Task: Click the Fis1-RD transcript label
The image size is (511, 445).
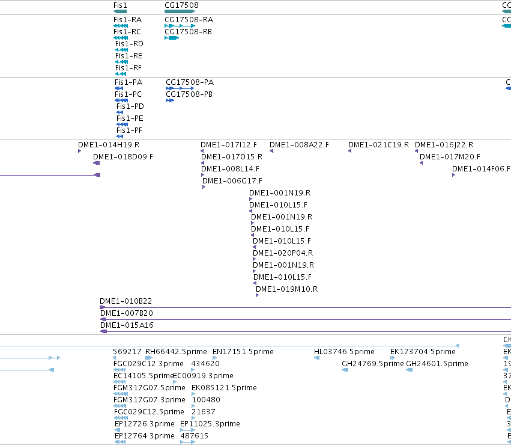Action: (129, 44)
